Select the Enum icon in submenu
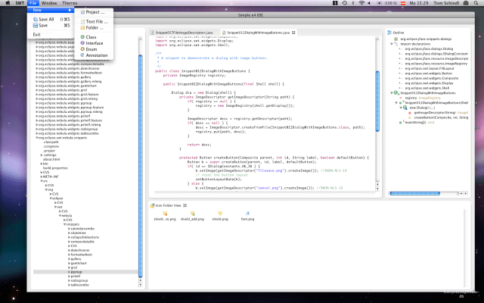The width and height of the screenshot is (484, 303). tap(82, 49)
